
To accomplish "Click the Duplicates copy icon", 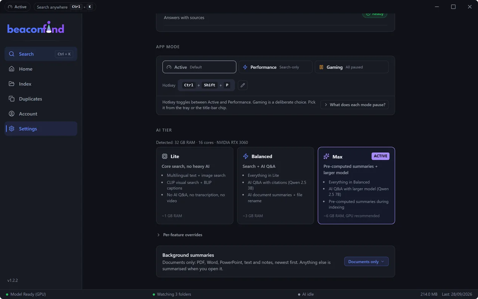I will click(x=12, y=99).
